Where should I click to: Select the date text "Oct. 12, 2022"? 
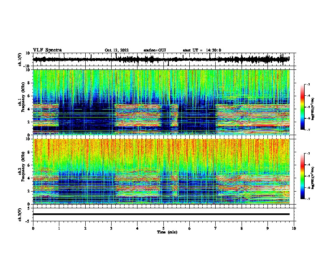117,50
